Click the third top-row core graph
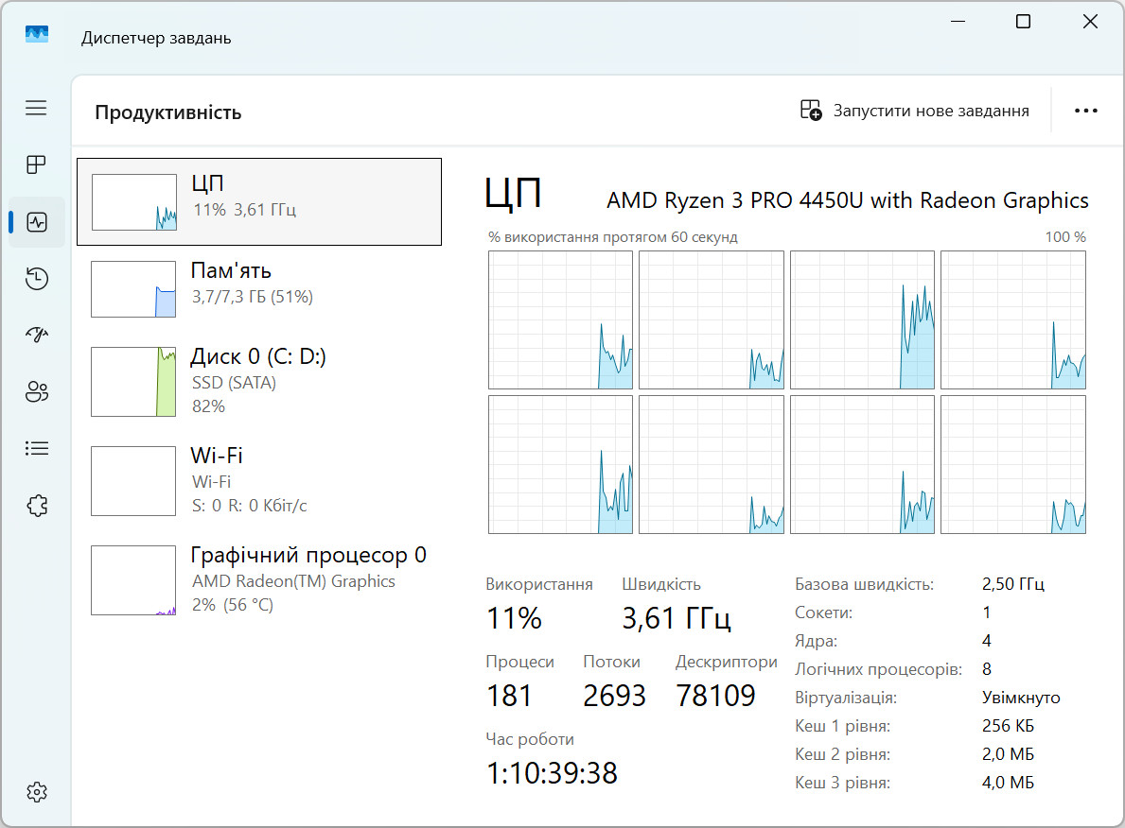The height and width of the screenshot is (828, 1125). pos(862,319)
